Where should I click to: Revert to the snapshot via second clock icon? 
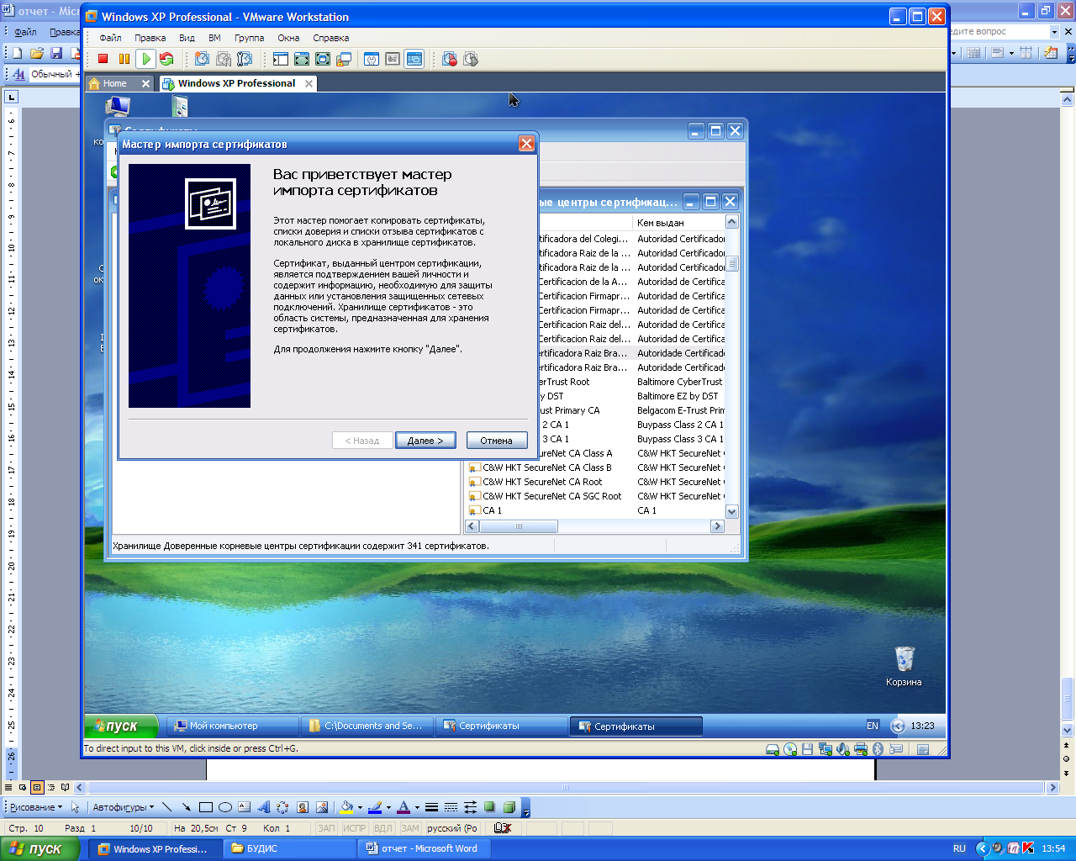(224, 59)
